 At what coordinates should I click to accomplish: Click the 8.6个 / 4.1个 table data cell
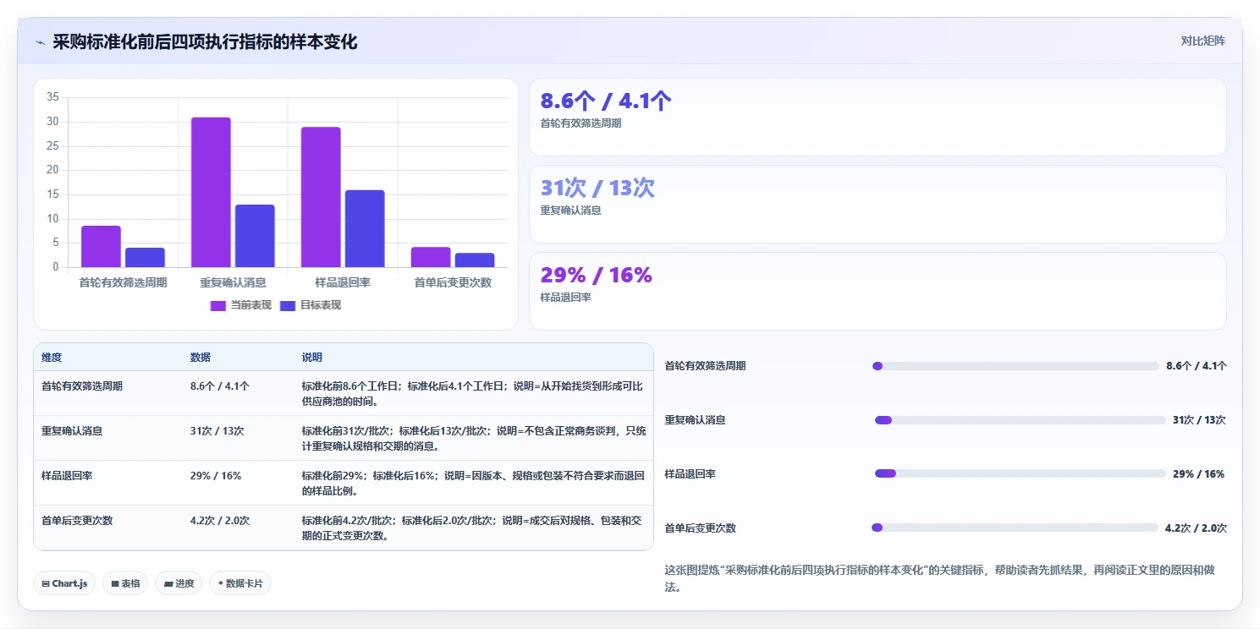220,386
